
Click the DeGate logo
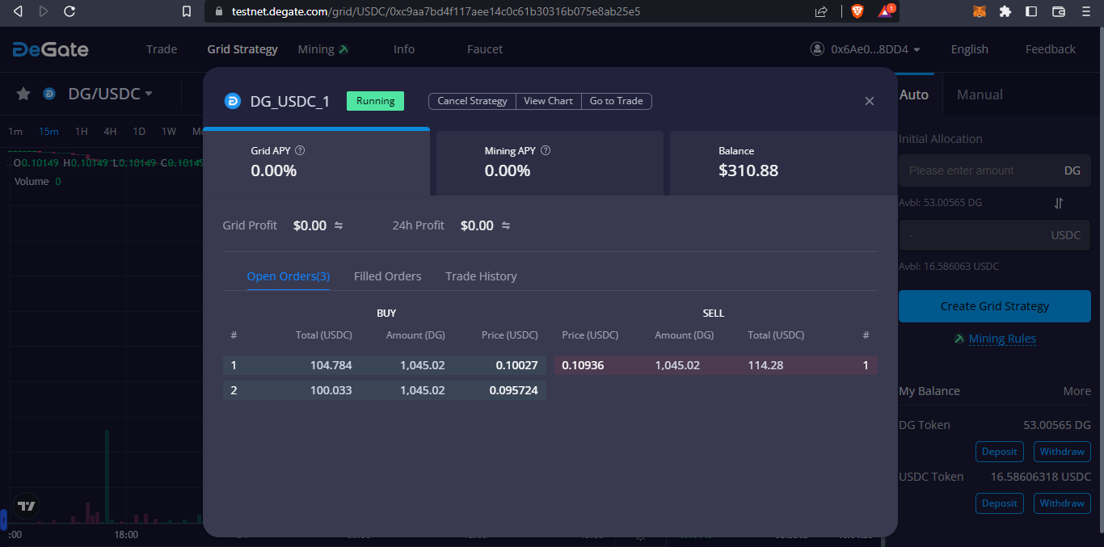coord(50,49)
